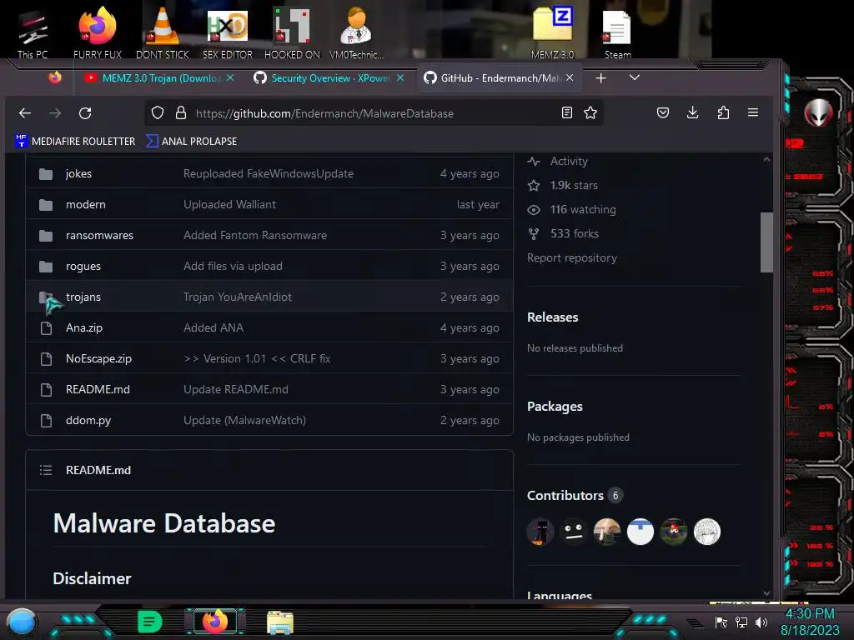The height and width of the screenshot is (640, 854).
Task: Close the Security Overview tab
Action: 400,77
